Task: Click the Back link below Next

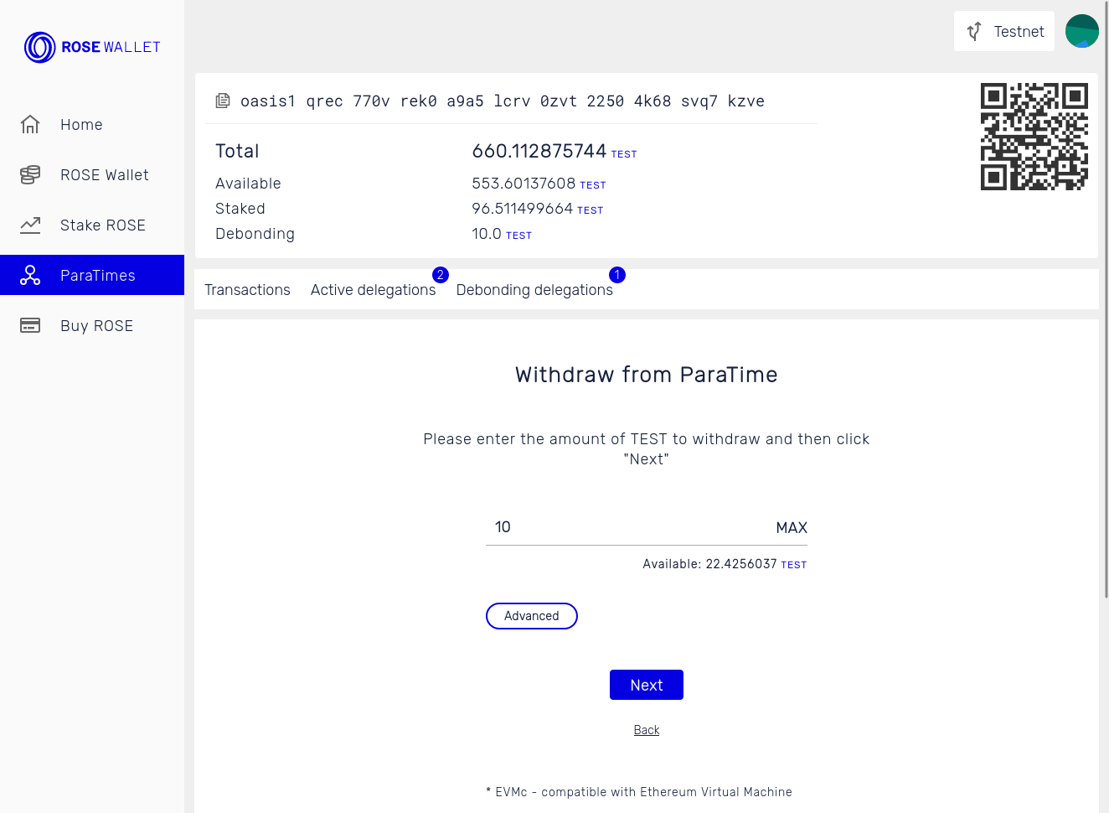Action: [x=646, y=729]
